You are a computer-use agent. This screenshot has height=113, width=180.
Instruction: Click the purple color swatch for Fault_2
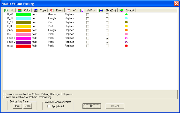pos(24,42)
